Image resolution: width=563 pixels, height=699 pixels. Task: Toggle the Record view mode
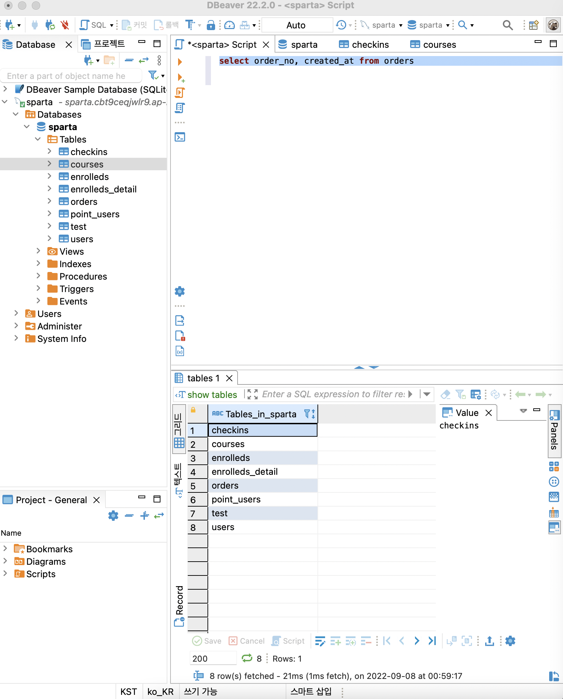(179, 606)
